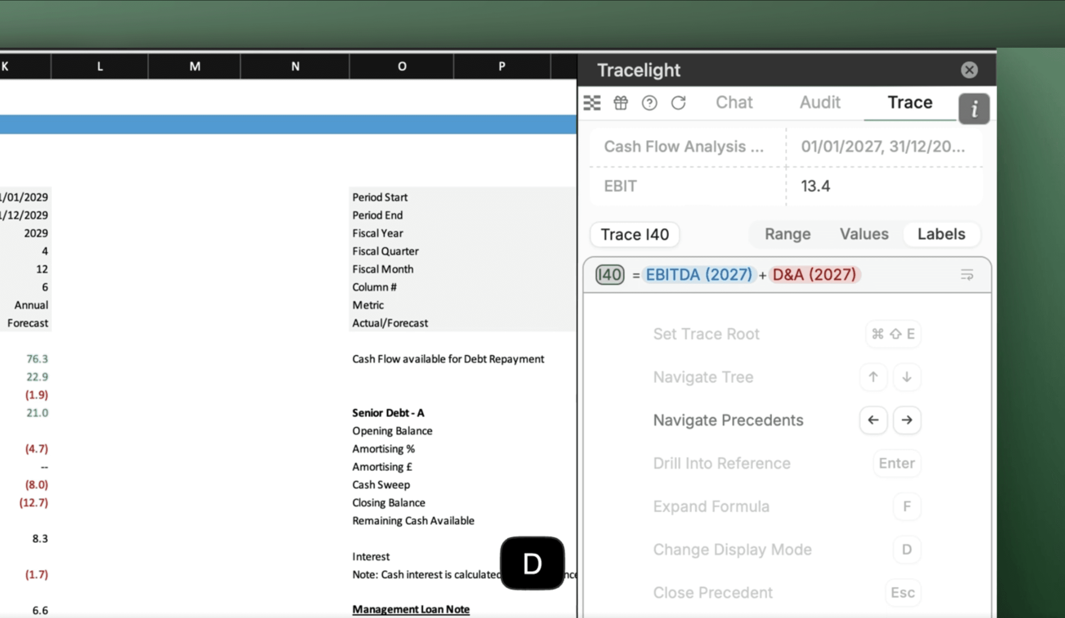
Task: Open the Chat tab
Action: (734, 102)
